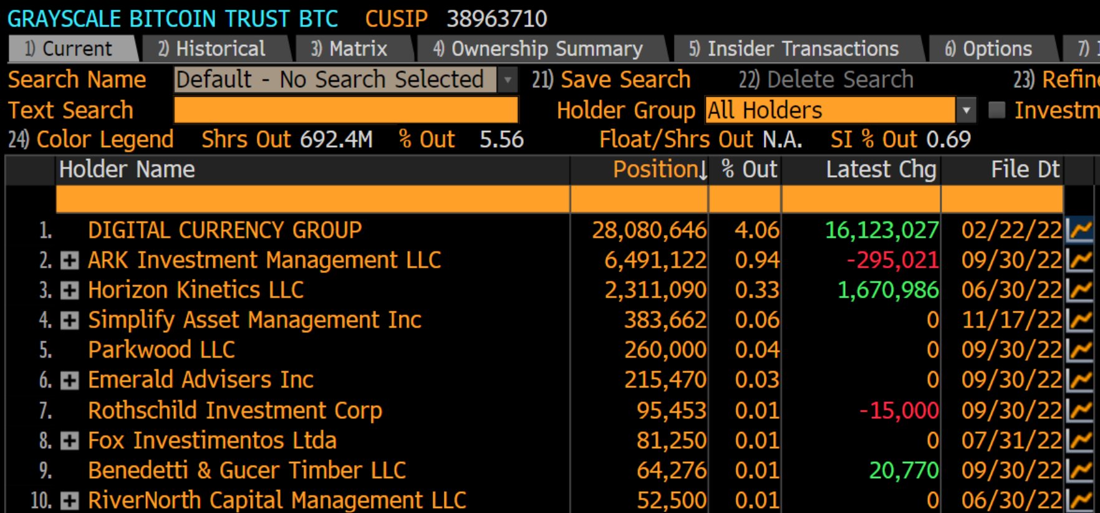1100x513 pixels.
Task: Open the chart icon for Parkwood LLC
Action: point(1081,349)
